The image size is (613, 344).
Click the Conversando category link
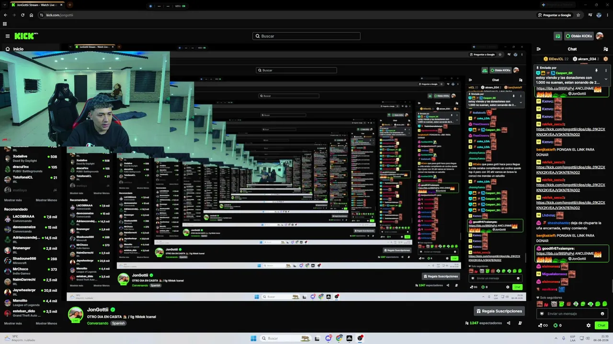[x=98, y=323]
